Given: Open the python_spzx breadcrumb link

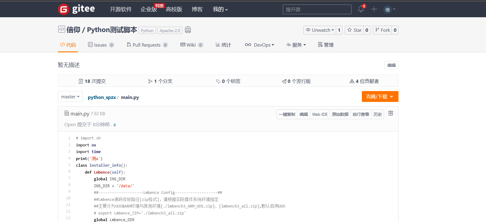Looking at the screenshot, I should pos(102,97).
